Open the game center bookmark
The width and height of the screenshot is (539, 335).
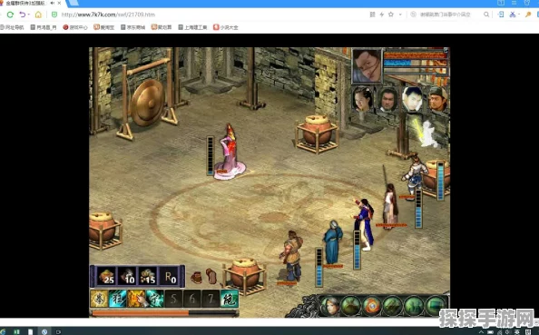(x=75, y=27)
